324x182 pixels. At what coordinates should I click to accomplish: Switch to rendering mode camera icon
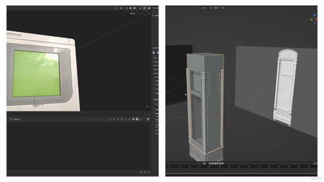[x=149, y=8]
